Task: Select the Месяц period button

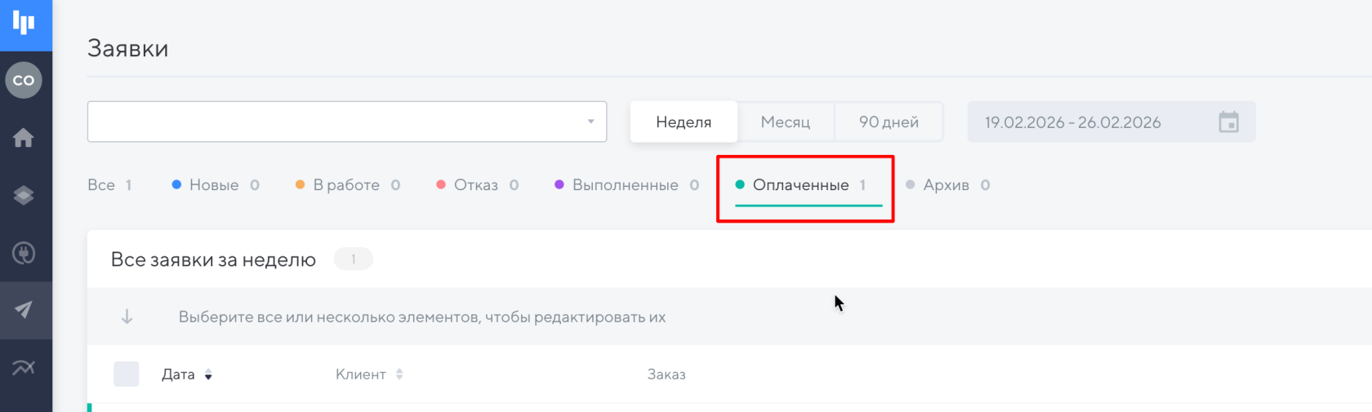Action: tap(785, 122)
